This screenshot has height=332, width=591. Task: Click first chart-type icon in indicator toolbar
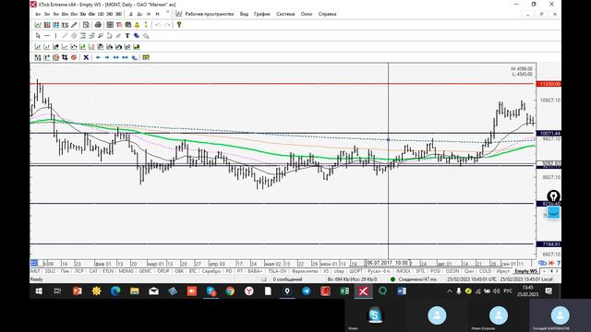(38, 47)
